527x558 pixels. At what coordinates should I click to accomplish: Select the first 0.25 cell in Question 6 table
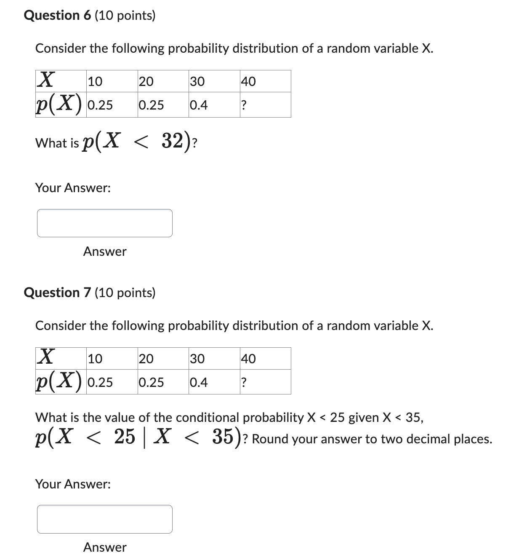(99, 105)
